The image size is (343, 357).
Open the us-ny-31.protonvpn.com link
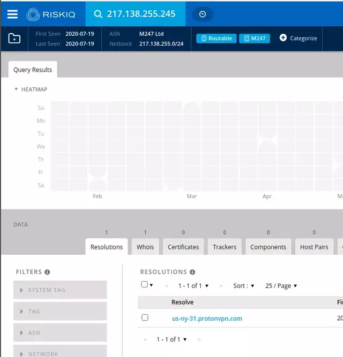click(207, 318)
